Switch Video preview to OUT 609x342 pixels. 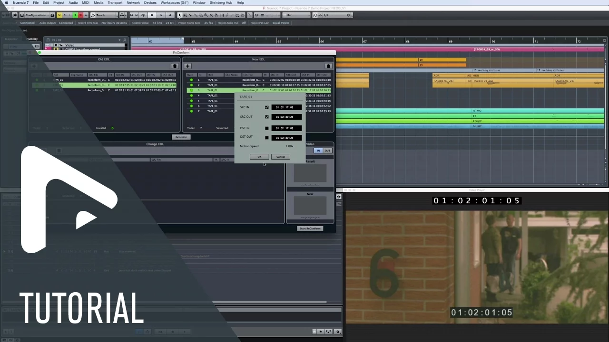point(327,151)
